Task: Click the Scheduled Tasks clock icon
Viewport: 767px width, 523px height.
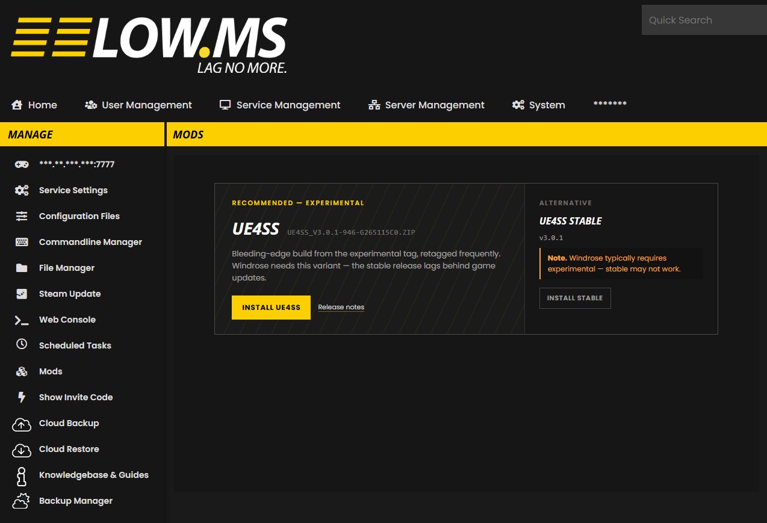Action: point(22,344)
